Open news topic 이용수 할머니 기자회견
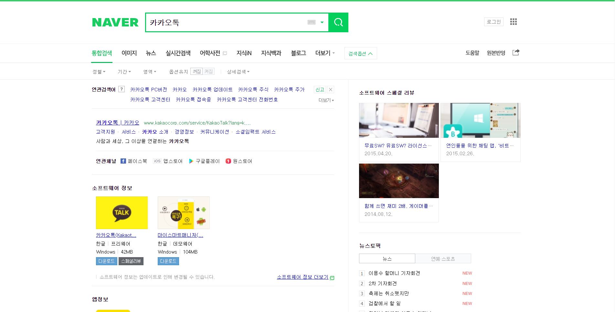The height and width of the screenshot is (312, 615). [394, 273]
